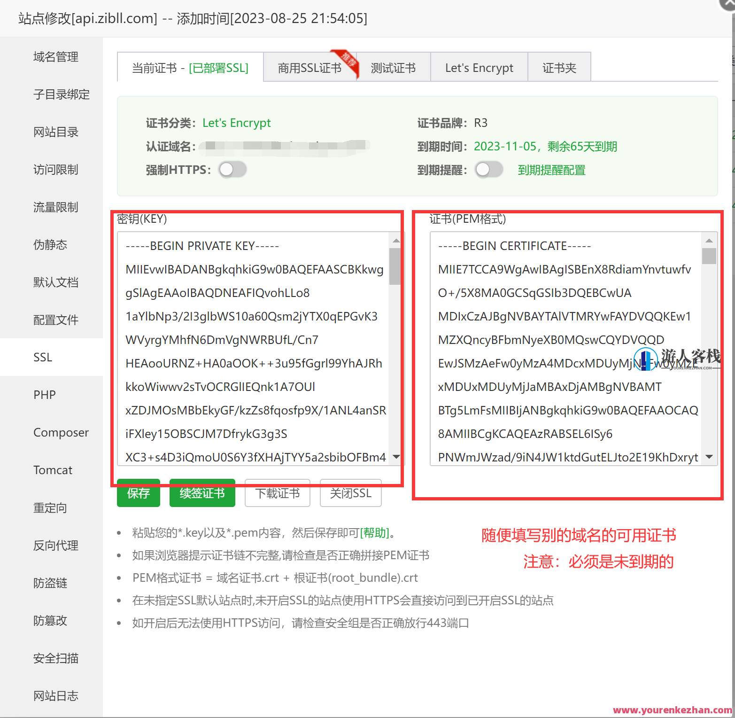Open 网站日志 in the sidebar
735x718 pixels.
pyautogui.click(x=55, y=696)
